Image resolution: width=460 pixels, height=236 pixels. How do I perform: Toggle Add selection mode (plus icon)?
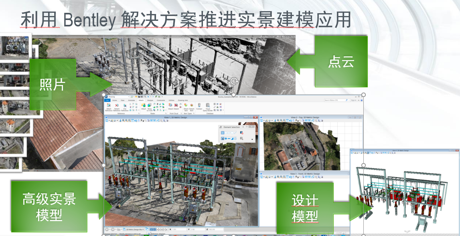[226, 138]
